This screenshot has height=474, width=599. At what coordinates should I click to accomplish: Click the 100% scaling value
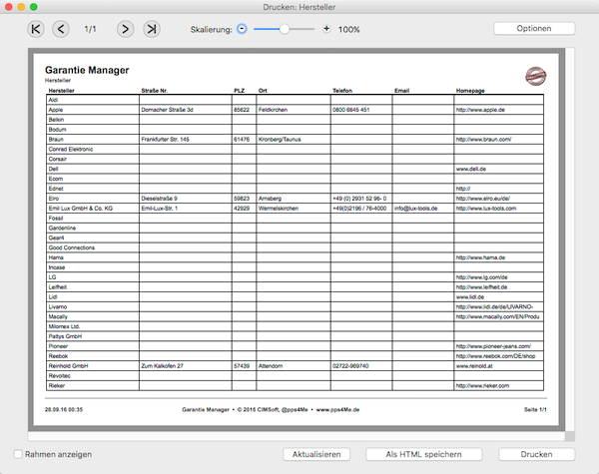click(x=348, y=29)
